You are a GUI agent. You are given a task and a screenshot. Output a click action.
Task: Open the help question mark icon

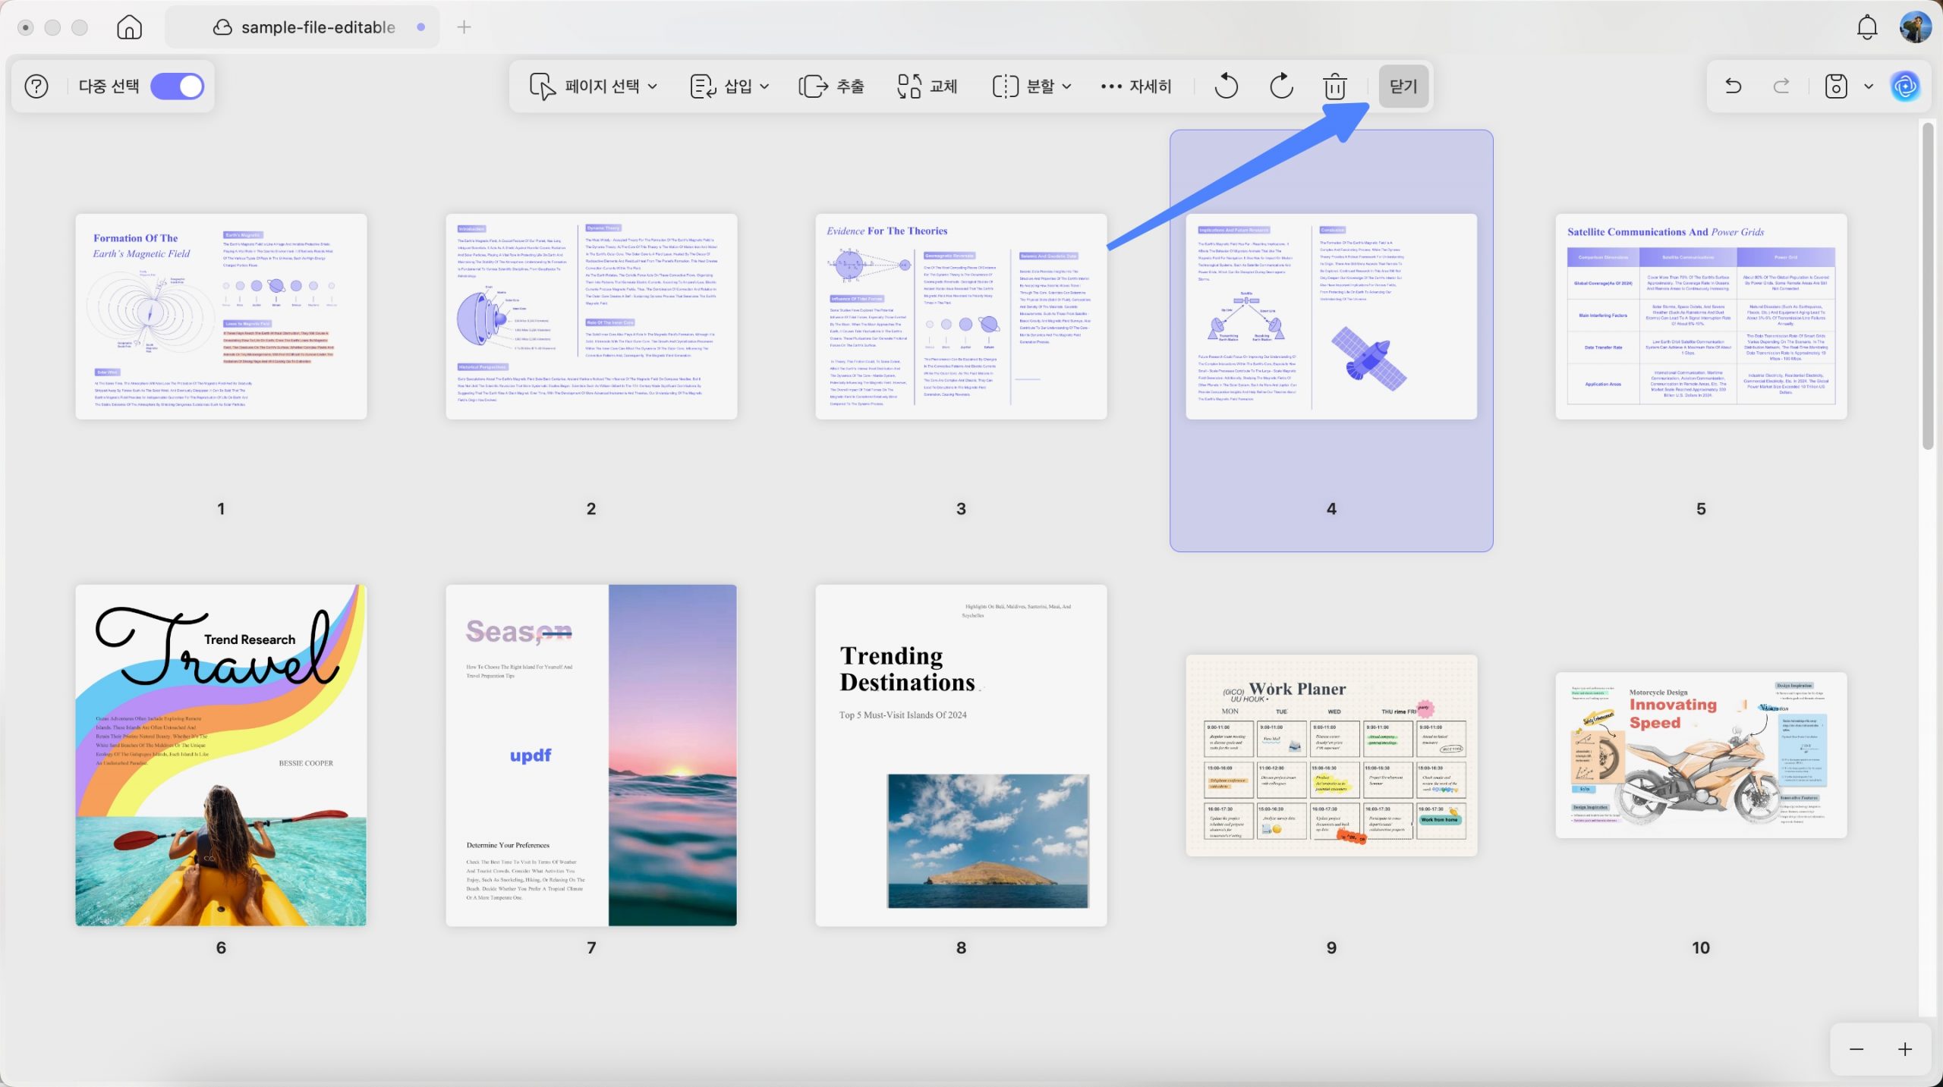tap(36, 86)
